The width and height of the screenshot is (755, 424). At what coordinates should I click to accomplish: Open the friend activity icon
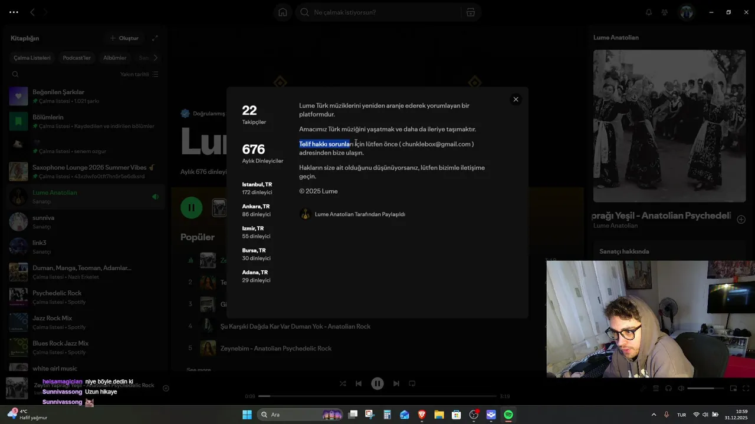coord(665,12)
